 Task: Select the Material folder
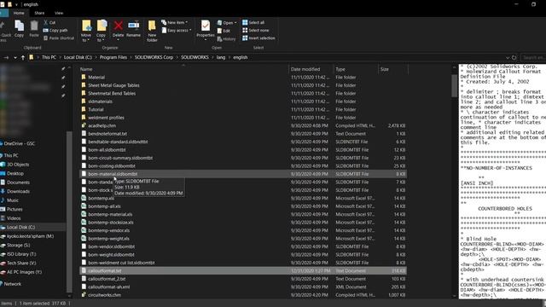pyautogui.click(x=96, y=78)
